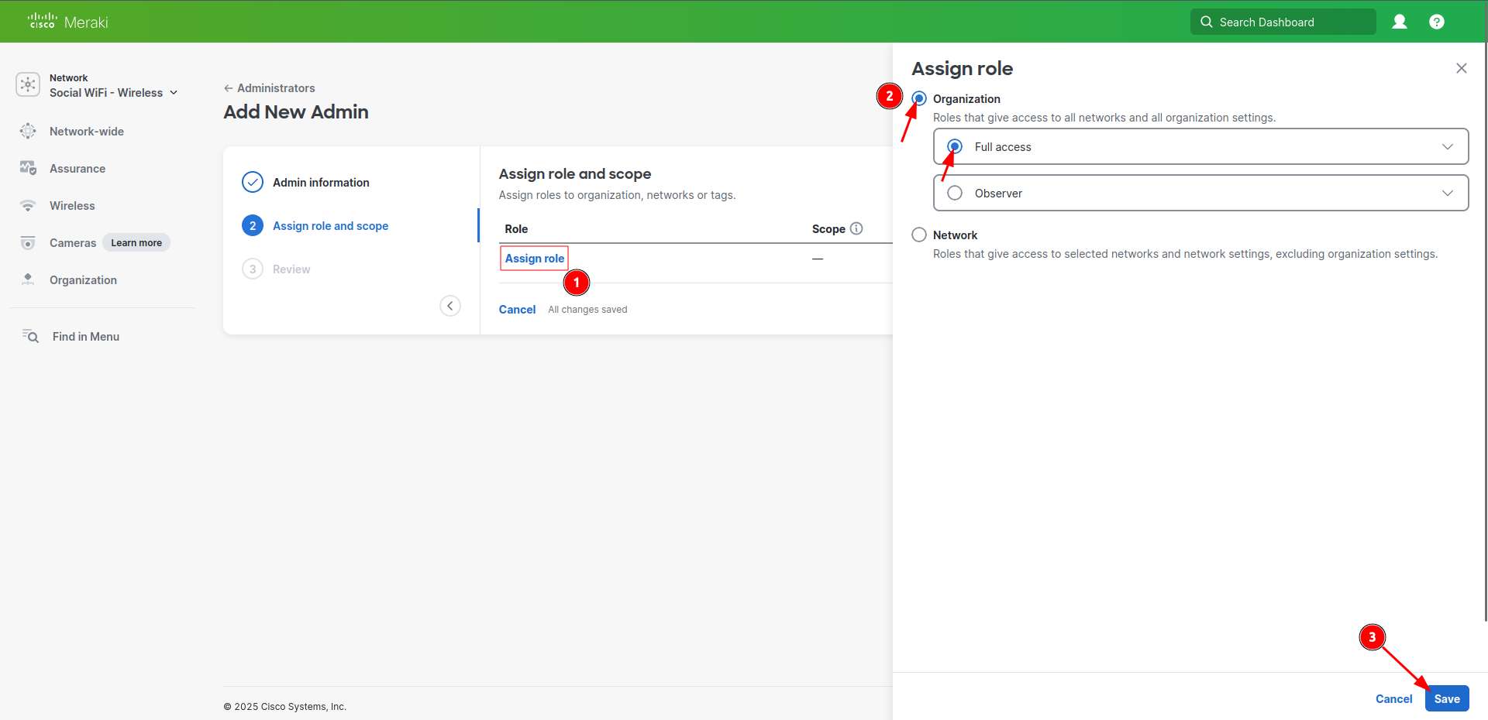
Task: Click the Wireless wifi icon in sidebar
Action: pyautogui.click(x=28, y=206)
